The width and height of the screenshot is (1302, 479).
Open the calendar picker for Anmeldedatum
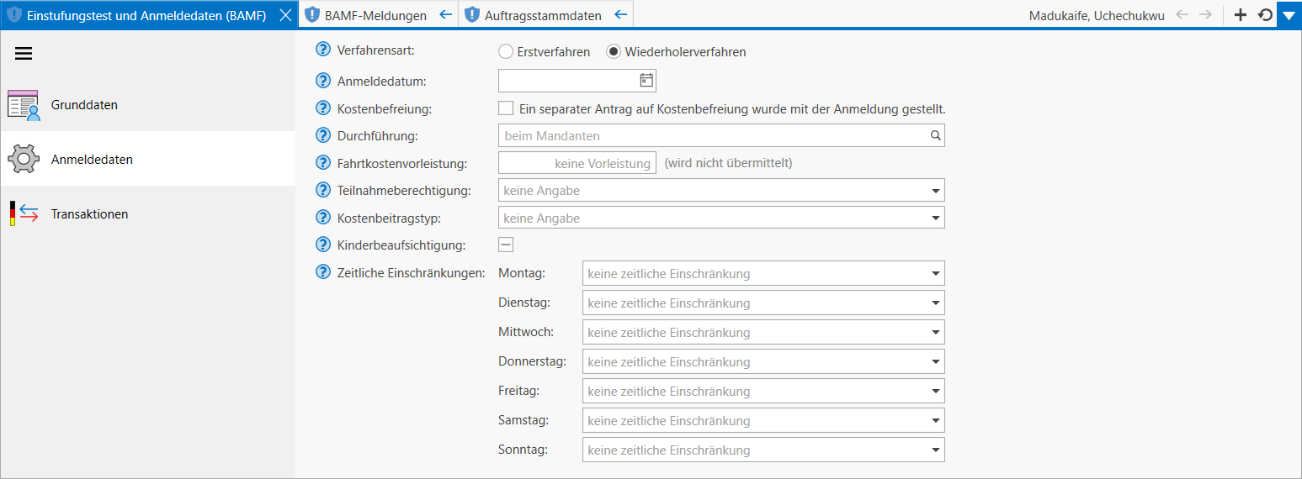pos(646,81)
